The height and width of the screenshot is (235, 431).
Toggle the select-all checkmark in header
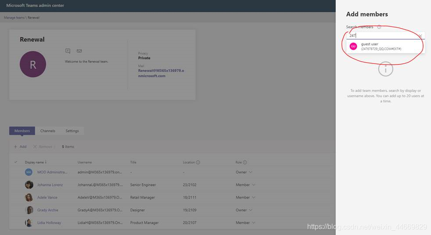(x=16, y=162)
